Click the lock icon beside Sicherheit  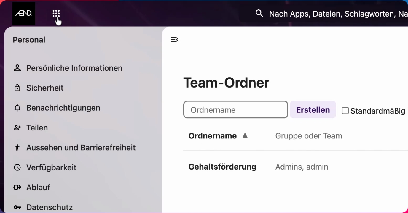(17, 88)
